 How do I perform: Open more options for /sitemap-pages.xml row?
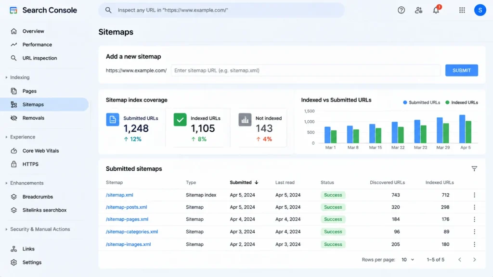[x=474, y=219]
